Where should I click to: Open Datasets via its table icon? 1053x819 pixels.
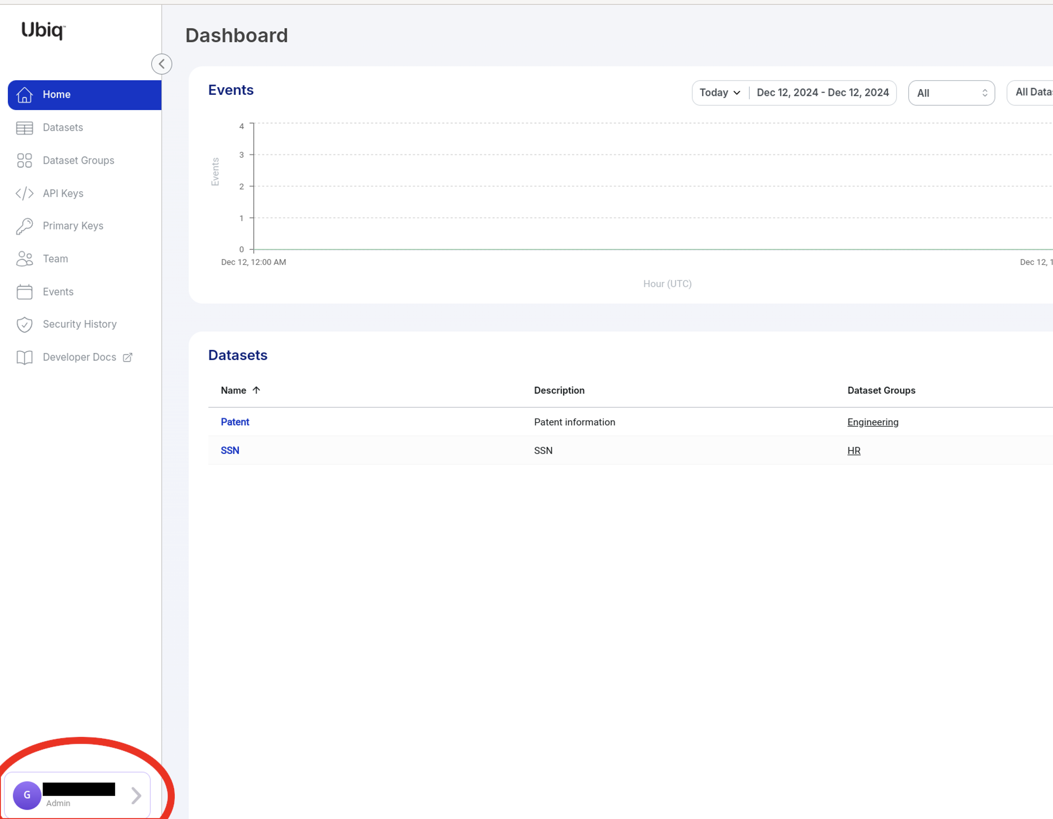click(24, 128)
